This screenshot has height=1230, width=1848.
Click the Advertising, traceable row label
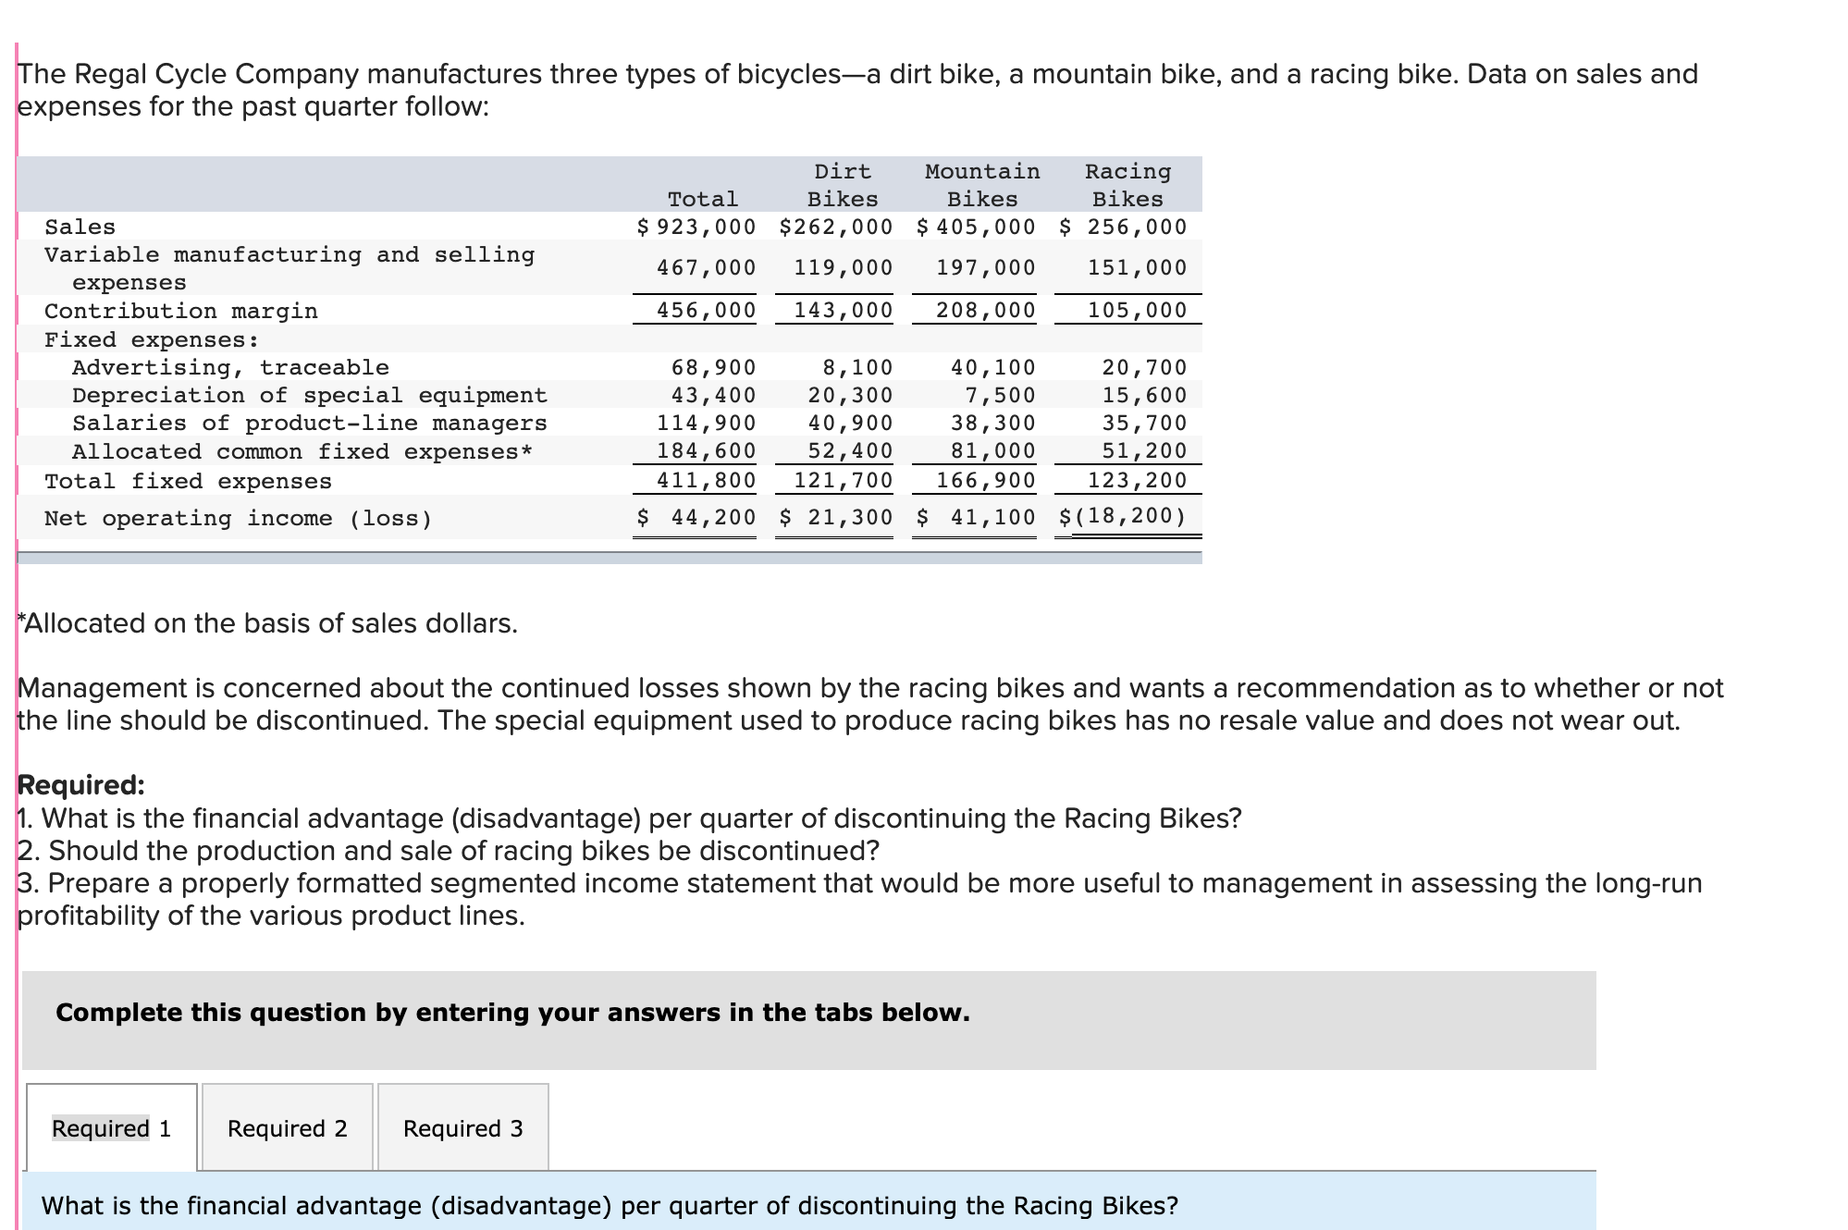(230, 367)
